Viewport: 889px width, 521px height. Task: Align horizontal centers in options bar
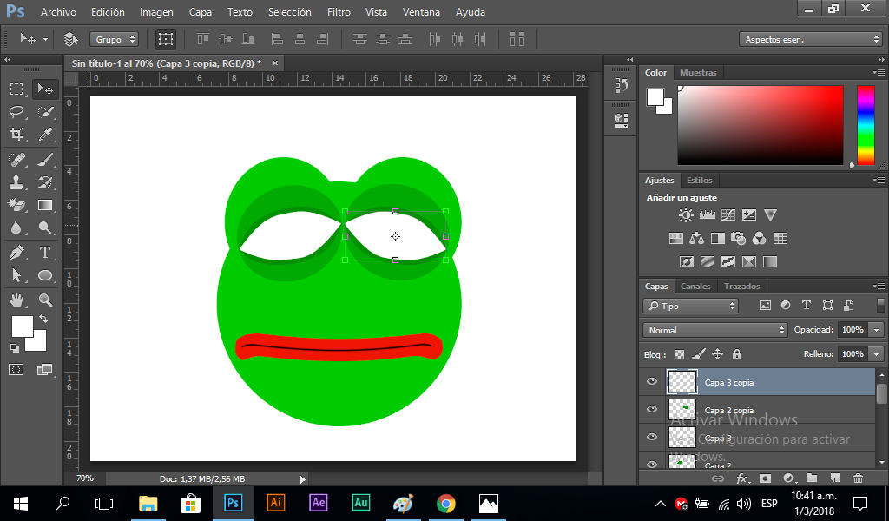click(x=300, y=39)
